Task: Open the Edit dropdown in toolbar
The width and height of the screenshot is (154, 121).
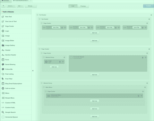Action: point(20,6)
